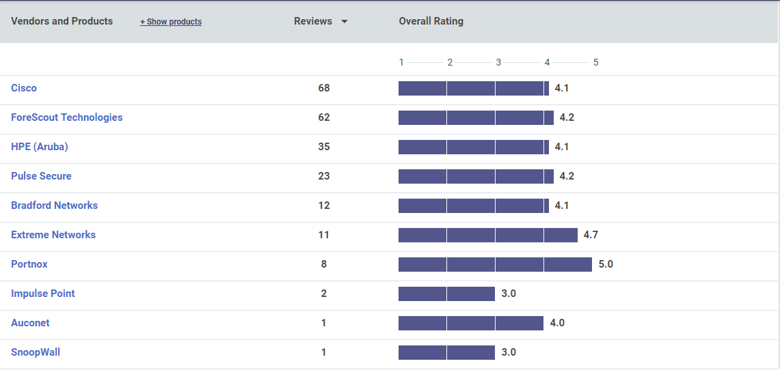Expand the Show products link

171,22
